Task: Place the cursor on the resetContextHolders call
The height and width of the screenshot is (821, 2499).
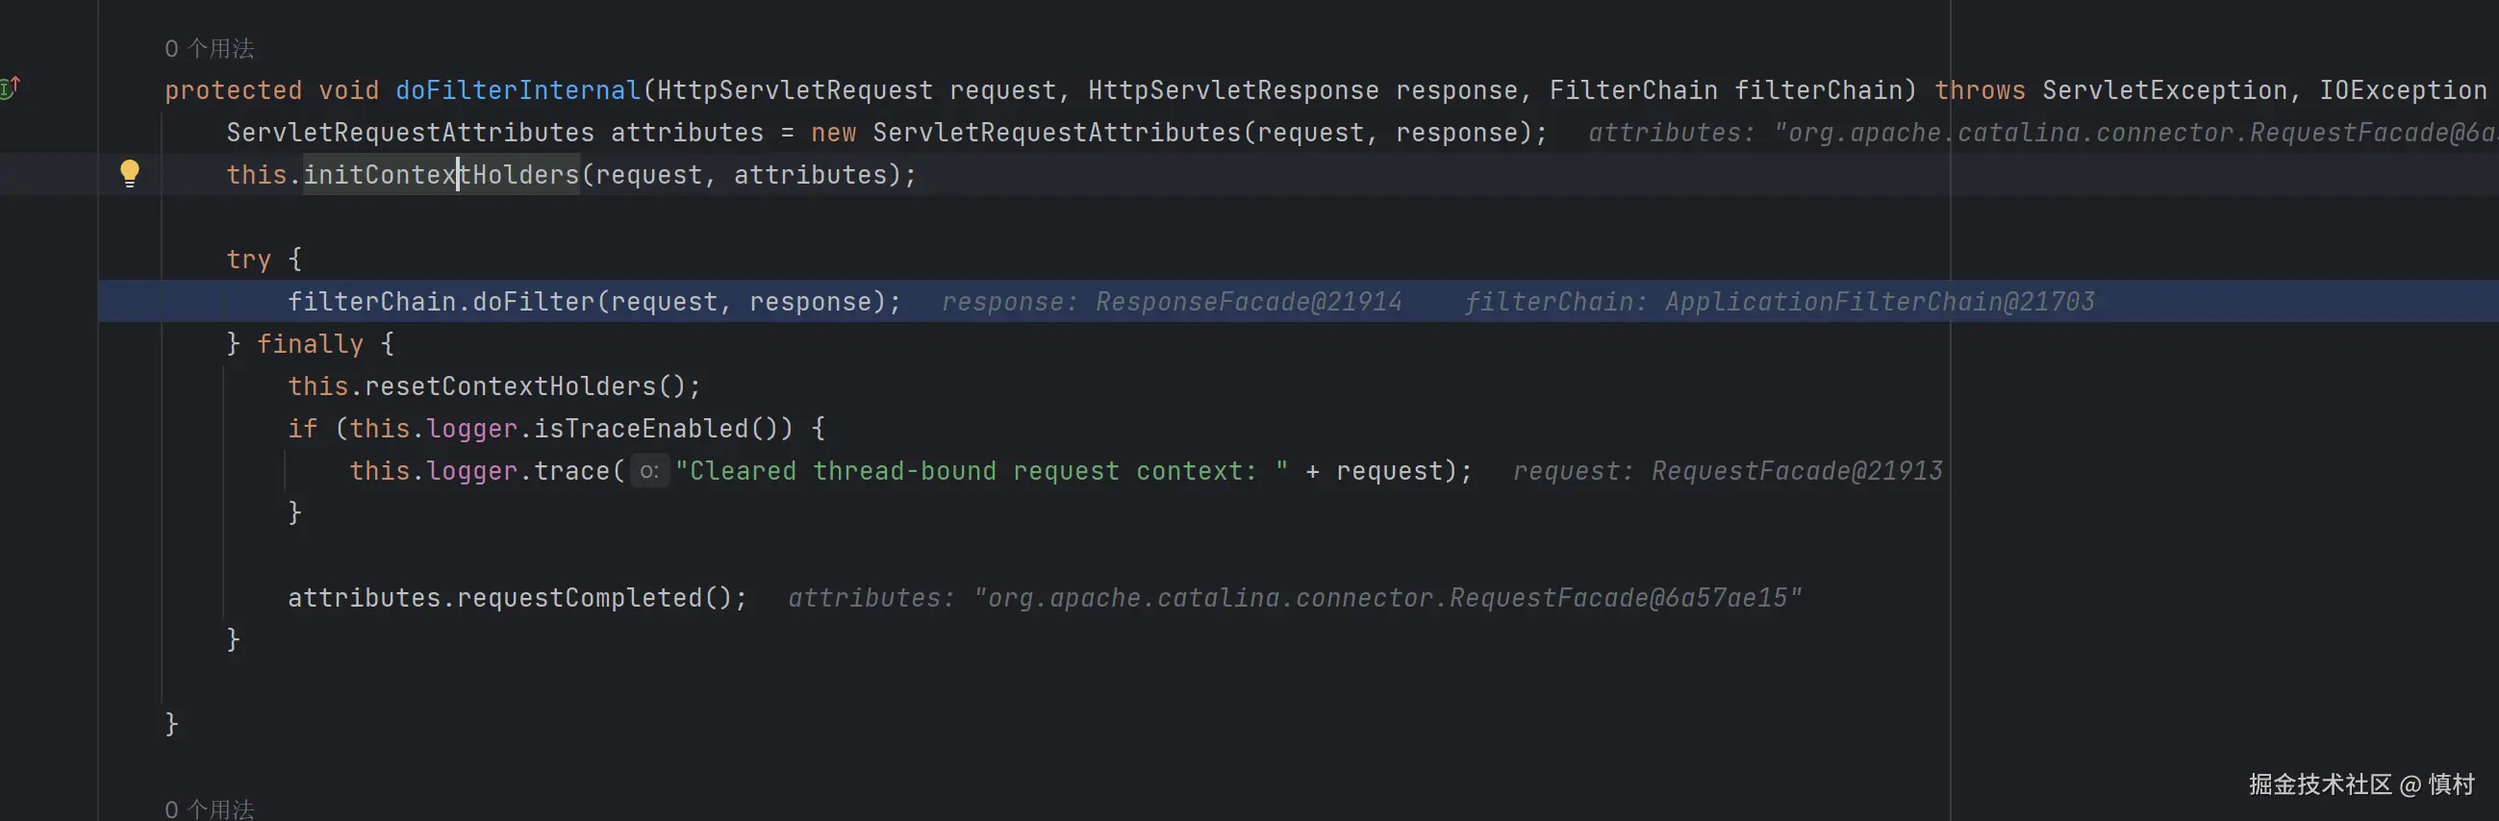Action: click(509, 386)
